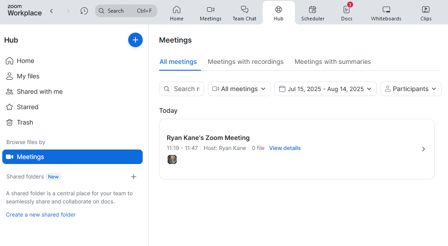448x246 pixels.
Task: Click Create a new shared folder link
Action: (41, 215)
